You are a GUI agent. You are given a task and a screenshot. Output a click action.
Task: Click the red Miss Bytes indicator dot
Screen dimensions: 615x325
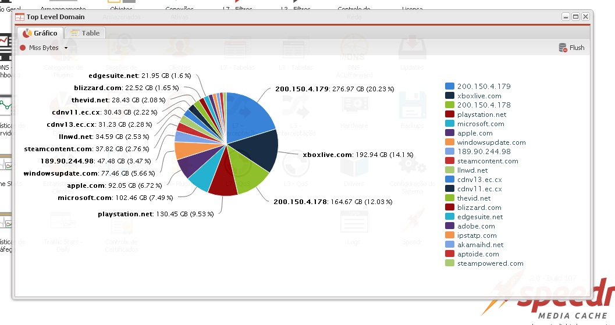23,48
